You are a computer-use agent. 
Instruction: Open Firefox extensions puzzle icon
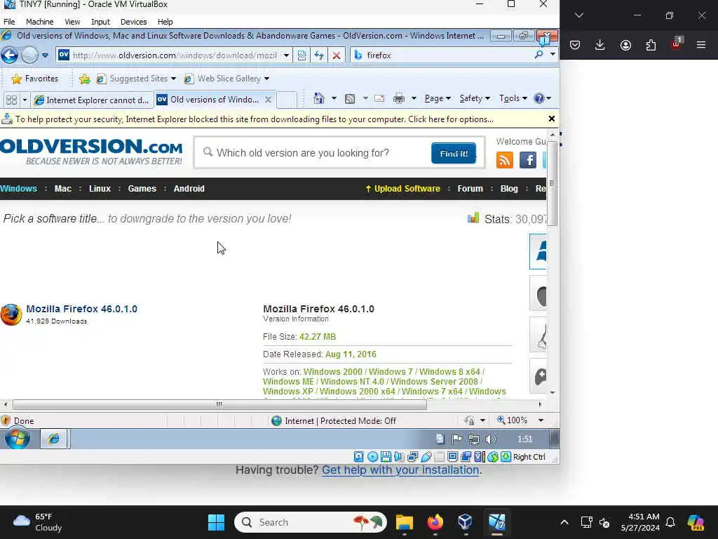tap(651, 45)
